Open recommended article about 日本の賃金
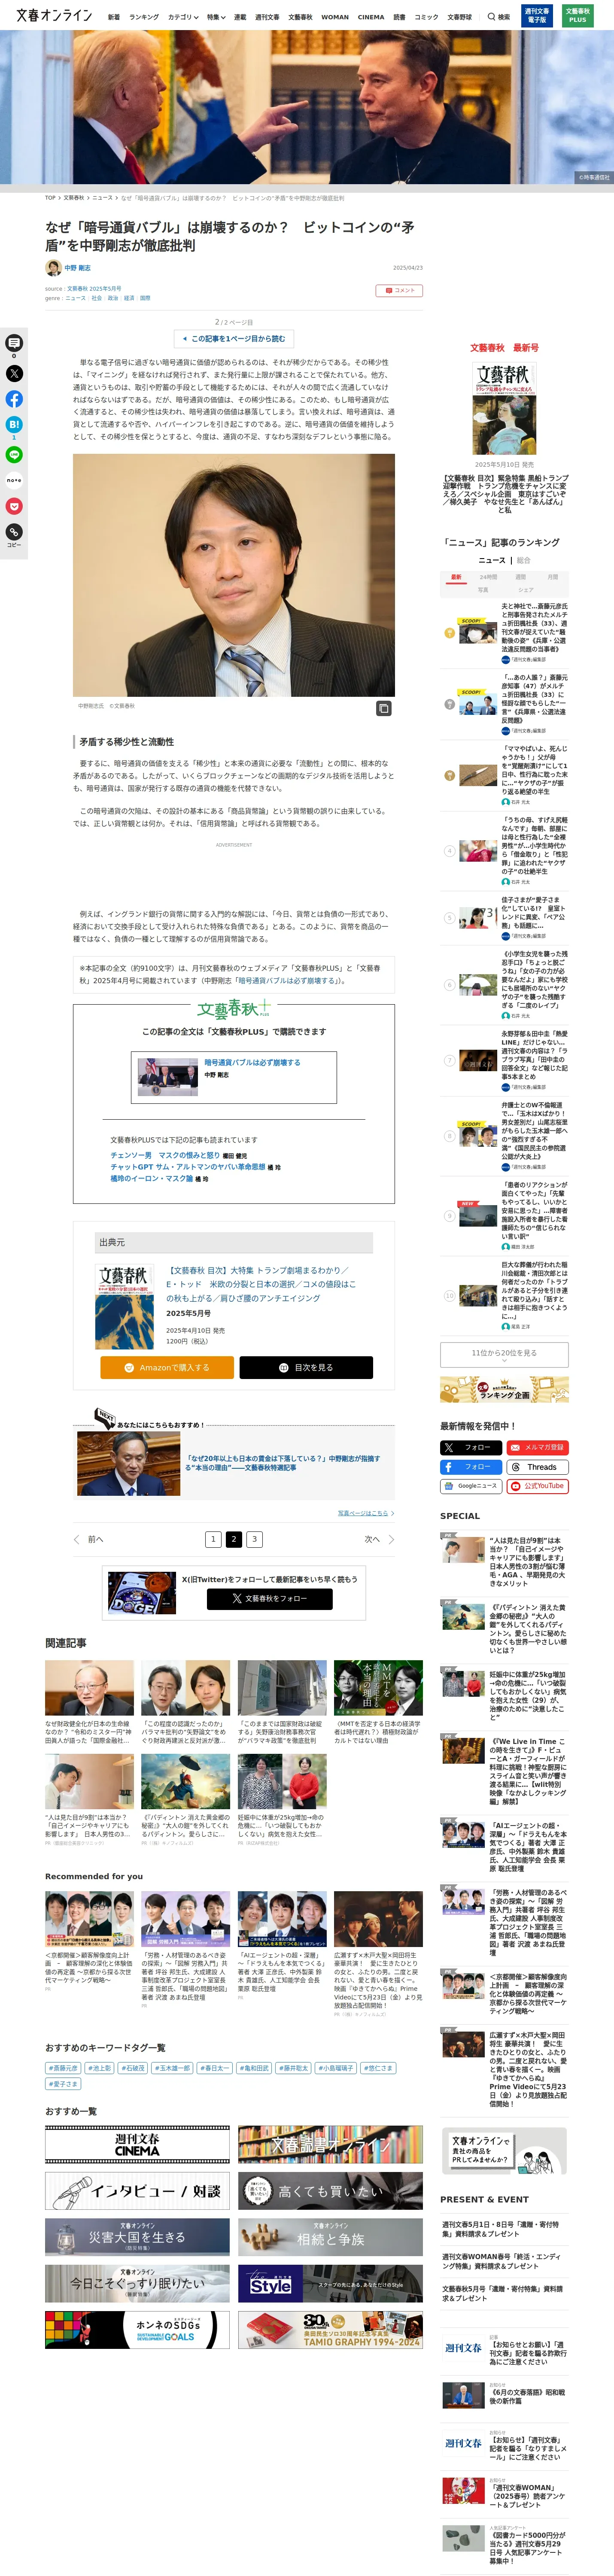This screenshot has width=614, height=2576. [234, 1463]
